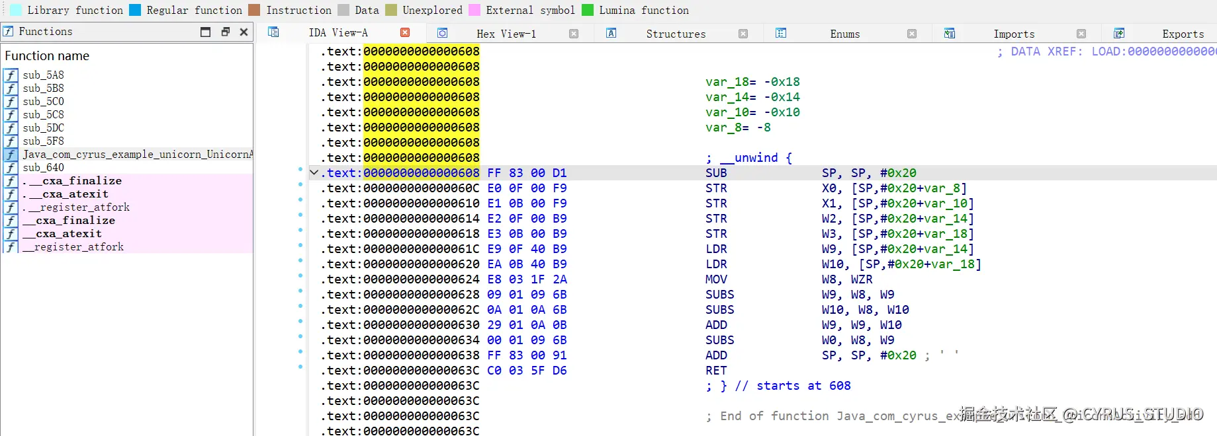Click the Enums tab icon
This screenshot has height=436, width=1217.
pos(781,33)
